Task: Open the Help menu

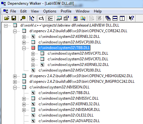Action: point(98,11)
